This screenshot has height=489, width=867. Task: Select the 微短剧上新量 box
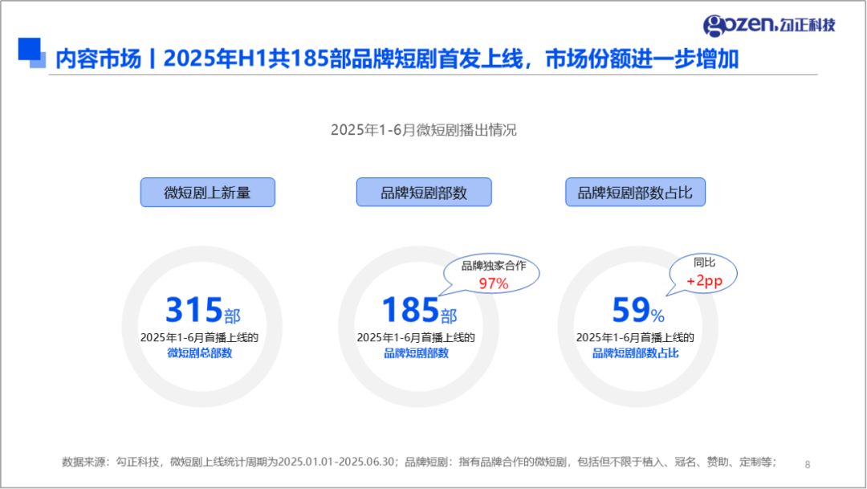pyautogui.click(x=207, y=192)
